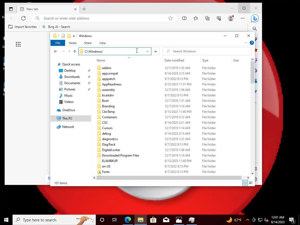Open Bing AI - Search favorite

click(56, 27)
